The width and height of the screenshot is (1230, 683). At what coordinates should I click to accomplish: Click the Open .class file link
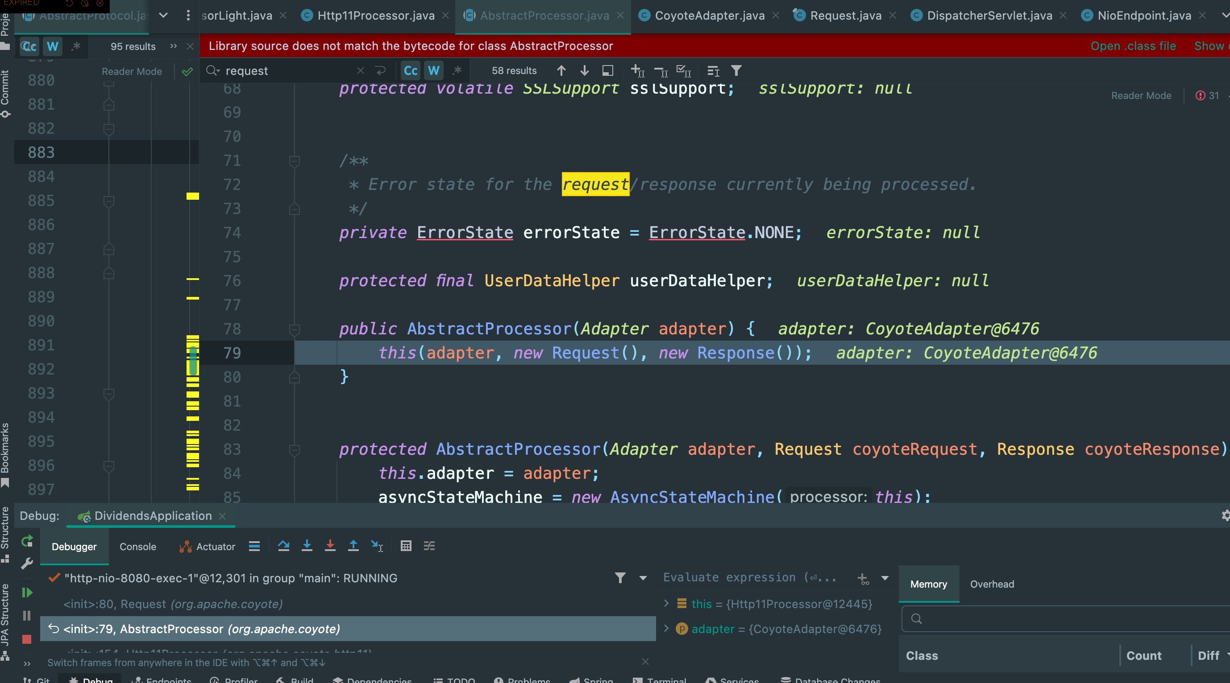(x=1133, y=46)
